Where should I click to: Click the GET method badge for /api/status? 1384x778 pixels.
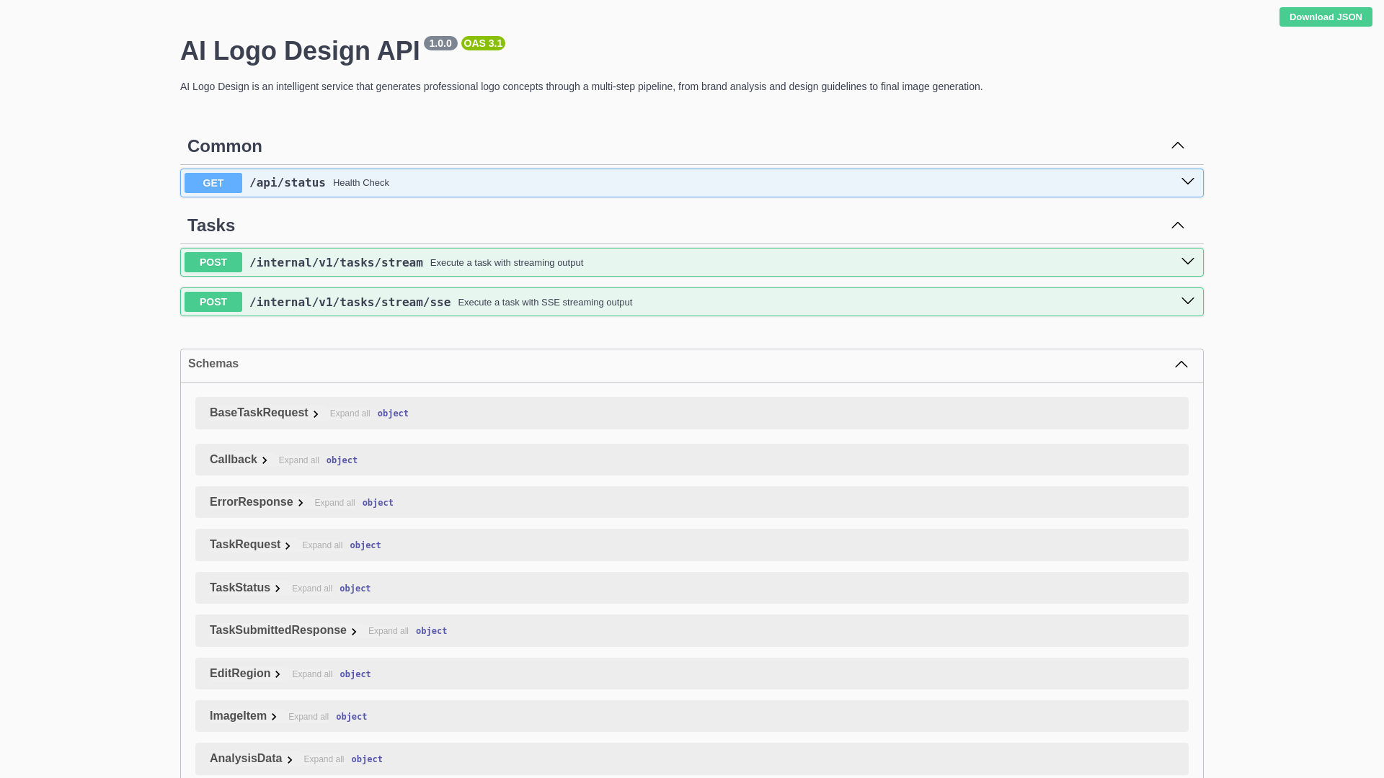213,183
